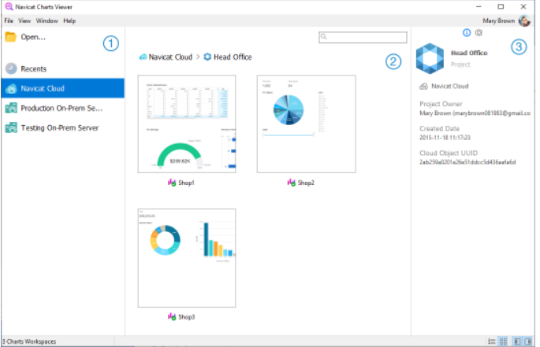
Task: Click Head Office breadcrumb link
Action: pyautogui.click(x=233, y=57)
